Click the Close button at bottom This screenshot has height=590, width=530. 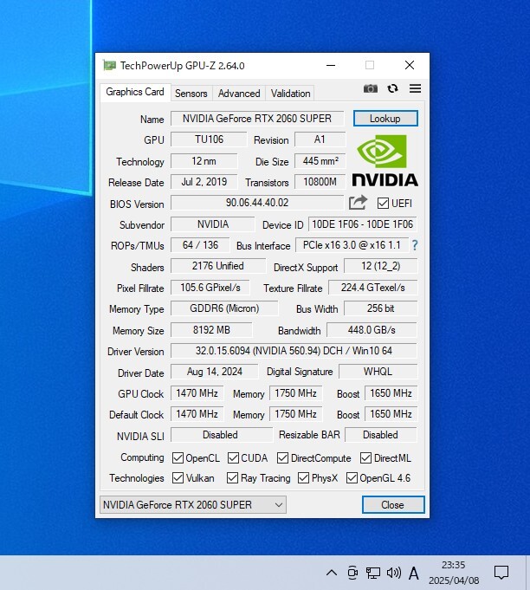click(393, 504)
